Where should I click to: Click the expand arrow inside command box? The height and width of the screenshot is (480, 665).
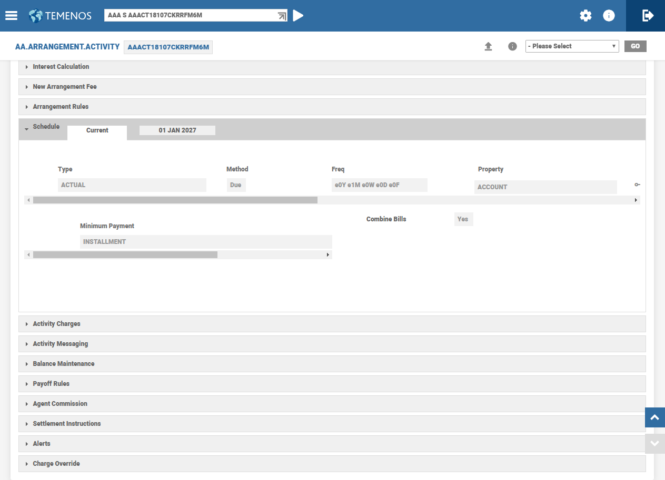click(x=282, y=16)
